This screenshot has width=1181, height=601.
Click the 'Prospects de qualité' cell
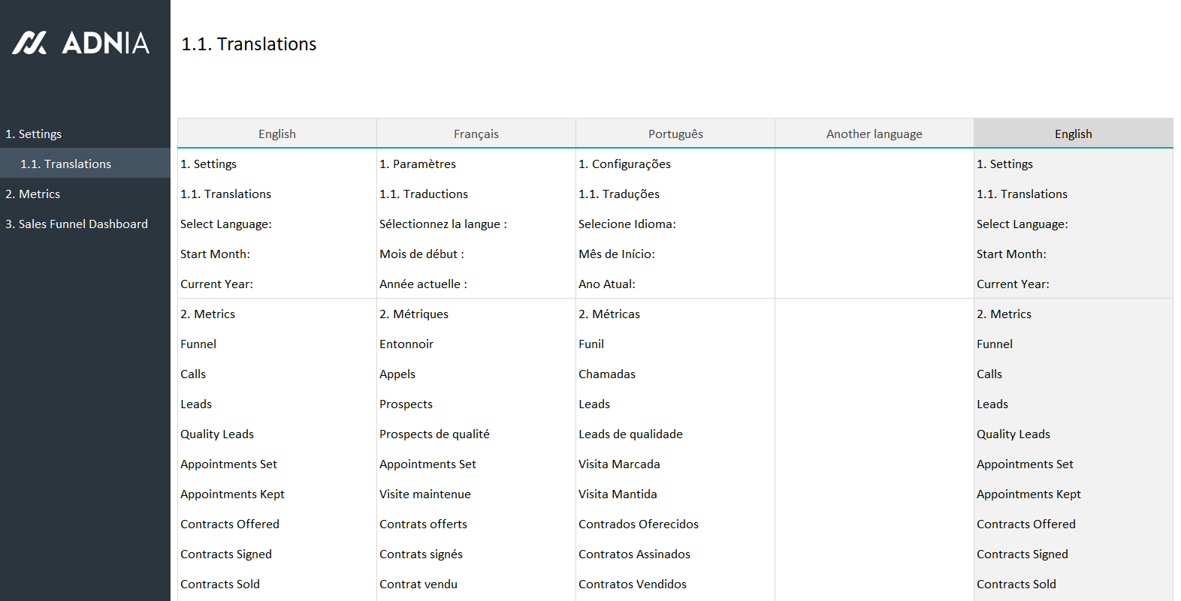(x=434, y=434)
